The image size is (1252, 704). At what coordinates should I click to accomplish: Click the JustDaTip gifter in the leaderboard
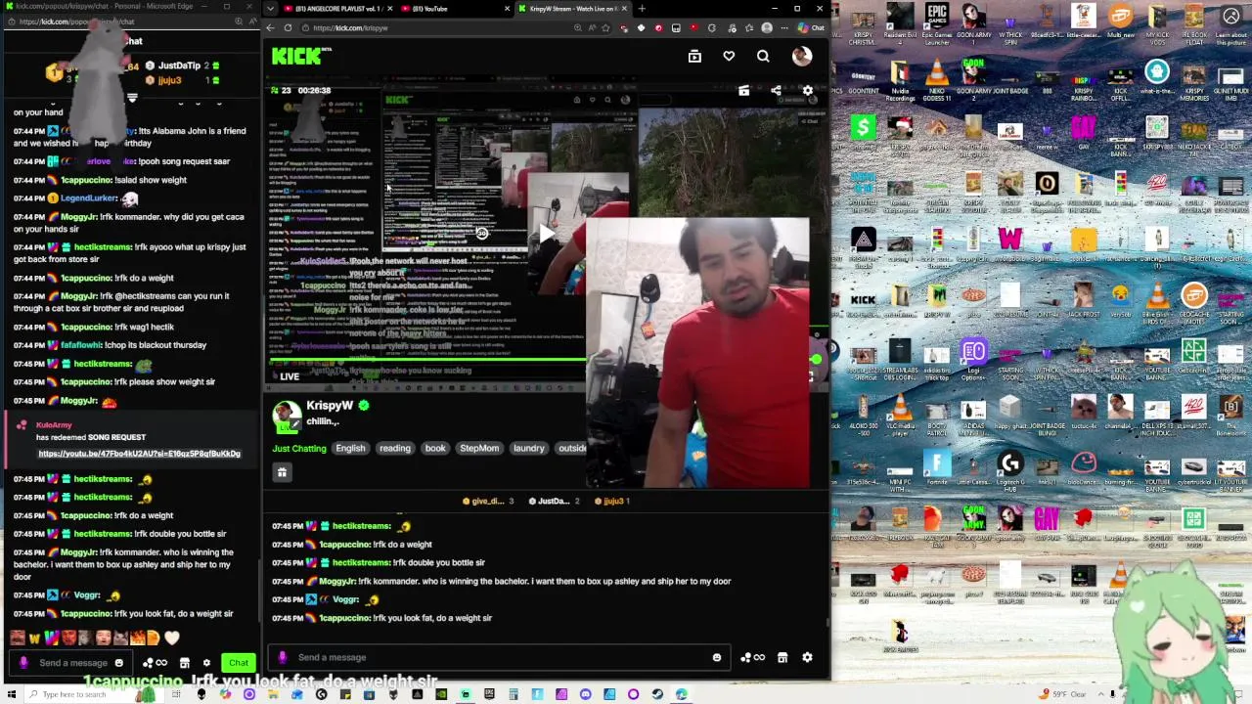point(179,66)
